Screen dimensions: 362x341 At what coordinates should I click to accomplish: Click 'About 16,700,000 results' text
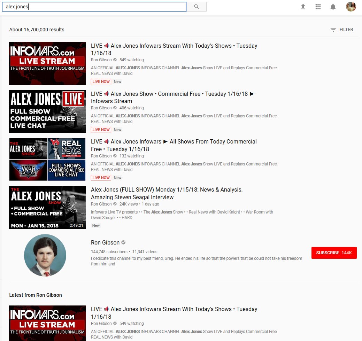(37, 30)
